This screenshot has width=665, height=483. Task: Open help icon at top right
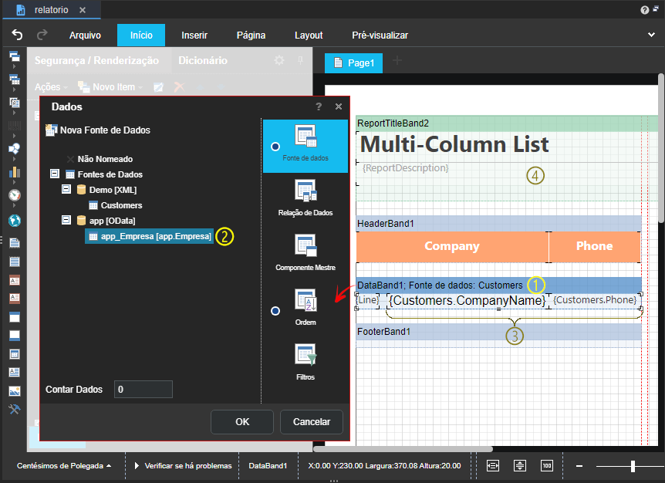pos(645,10)
